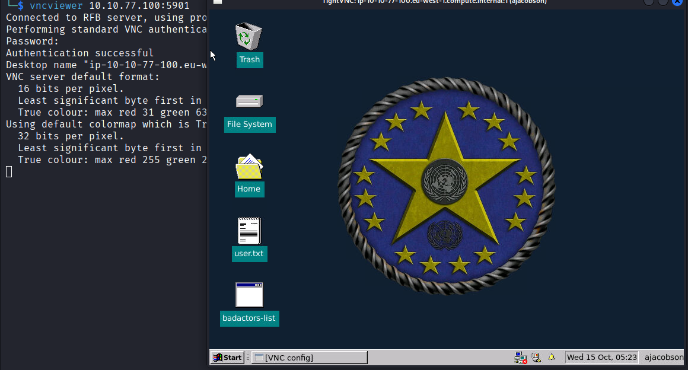The width and height of the screenshot is (688, 370).
Task: Click the '16 bits per pixel.' line
Action: point(71,89)
